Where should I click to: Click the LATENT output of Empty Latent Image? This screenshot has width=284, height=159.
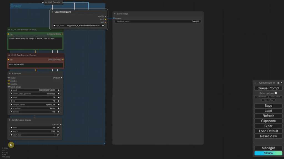tap(61, 124)
